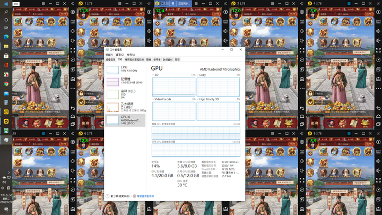Open the 檢視(V) menu in Task Manager
Viewport: 382px width, 215px height.
131,55
